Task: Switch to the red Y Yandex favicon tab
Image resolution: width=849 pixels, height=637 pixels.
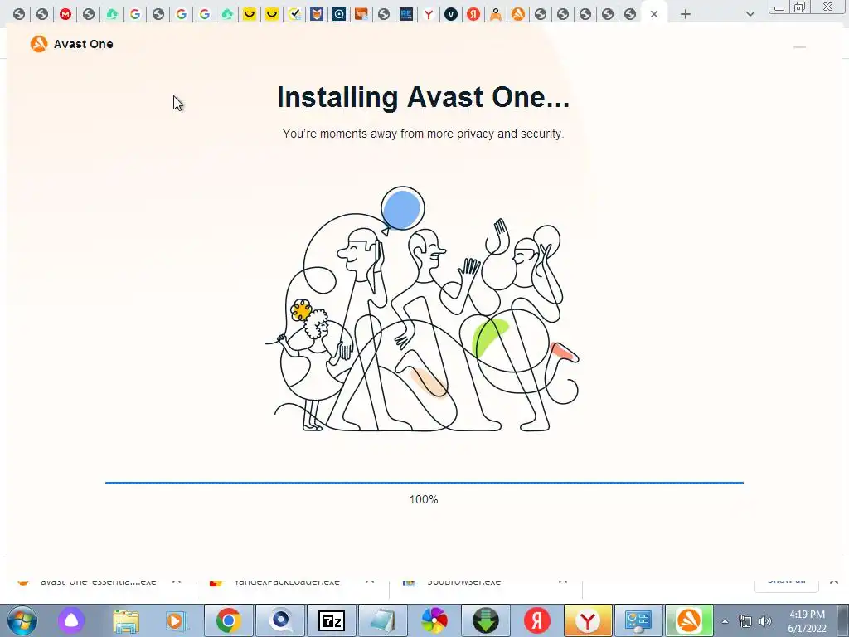Action: 429,15
